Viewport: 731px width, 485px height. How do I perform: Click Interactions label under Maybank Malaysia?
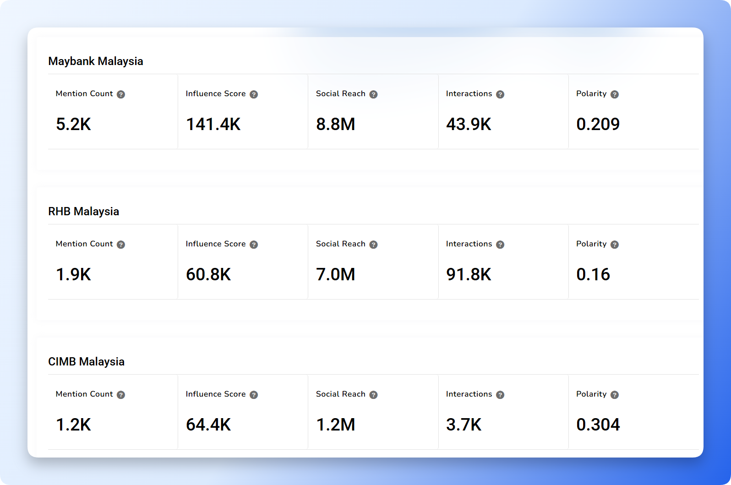click(469, 93)
